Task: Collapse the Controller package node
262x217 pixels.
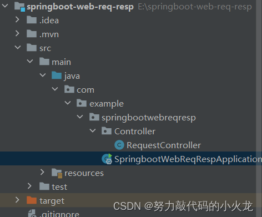Action: tap(93, 130)
